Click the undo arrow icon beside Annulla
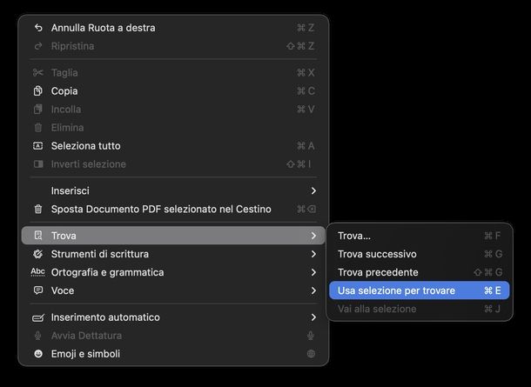Image resolution: width=531 pixels, height=387 pixels. [37, 28]
